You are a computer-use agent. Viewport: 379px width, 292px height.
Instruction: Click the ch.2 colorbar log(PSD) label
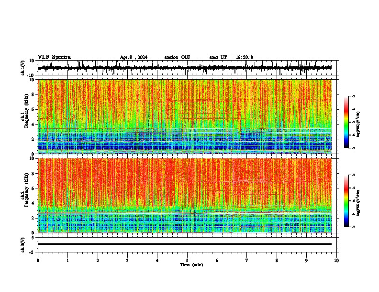pos(358,203)
